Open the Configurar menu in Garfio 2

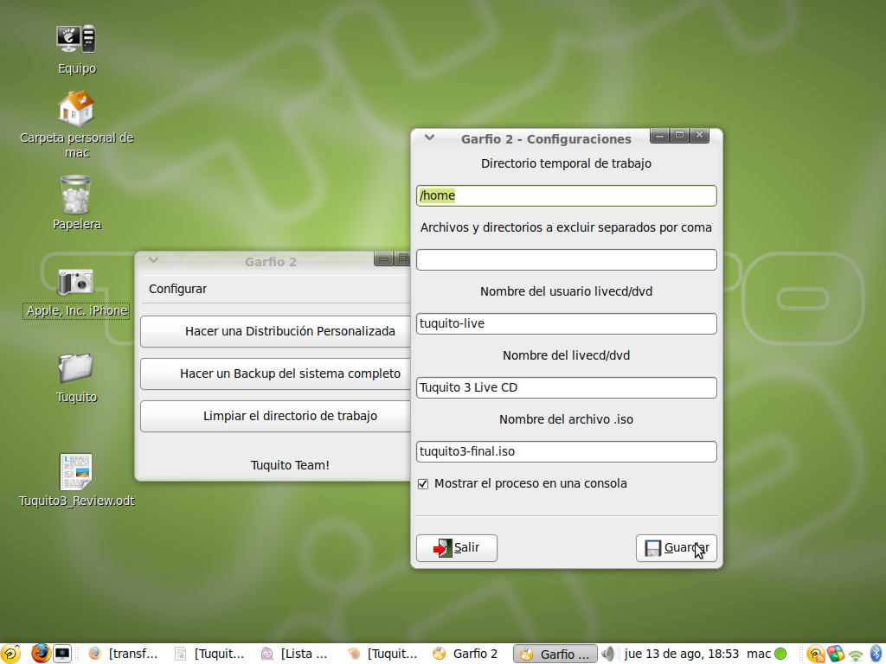pos(177,289)
